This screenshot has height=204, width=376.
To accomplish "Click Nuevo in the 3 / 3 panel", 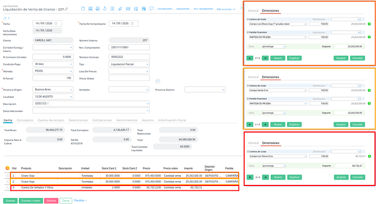I will [278, 177].
